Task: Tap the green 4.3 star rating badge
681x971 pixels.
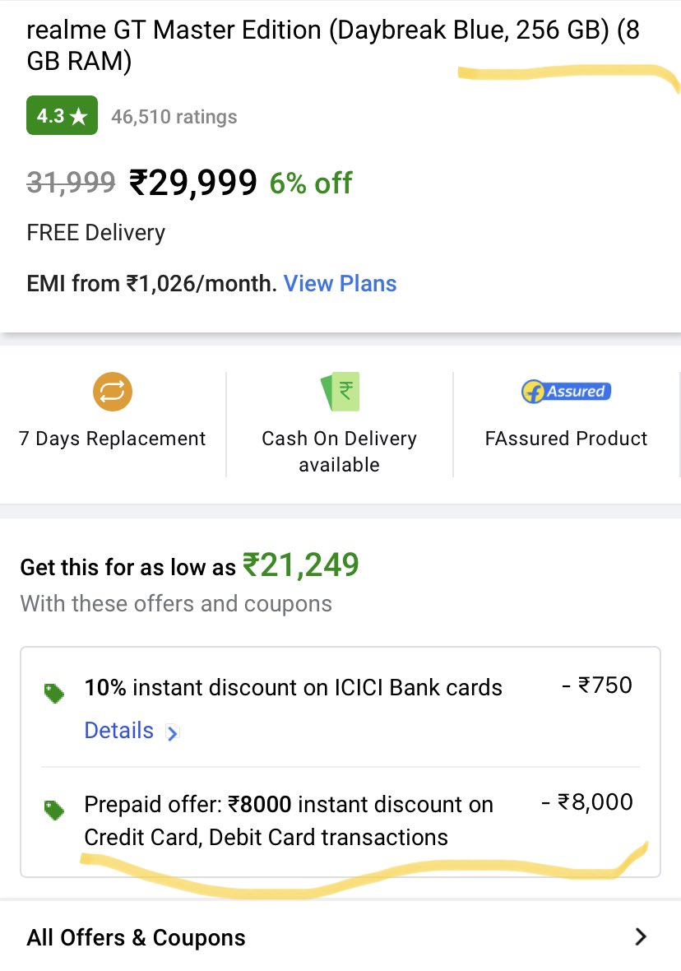Action: click(x=62, y=116)
